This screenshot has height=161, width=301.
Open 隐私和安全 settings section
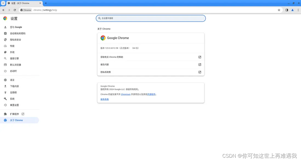click(19, 40)
